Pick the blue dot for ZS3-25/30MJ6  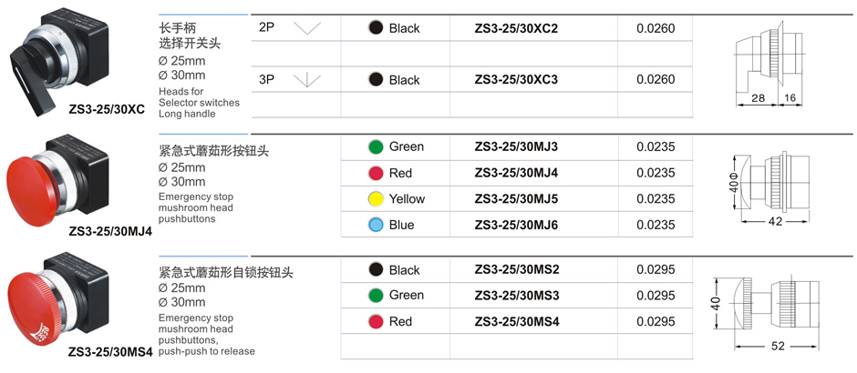pos(375,225)
